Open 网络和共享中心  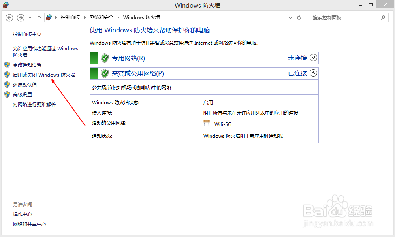30,224
